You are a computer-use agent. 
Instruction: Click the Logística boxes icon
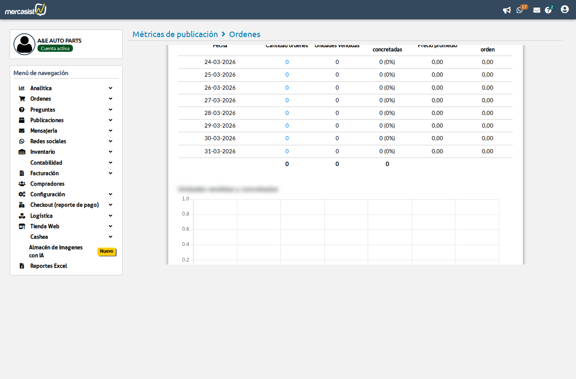[x=22, y=216]
